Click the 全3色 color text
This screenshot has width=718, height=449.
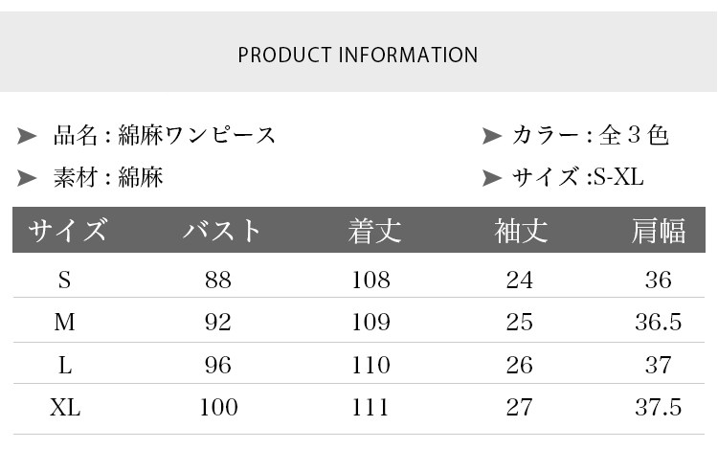click(x=634, y=136)
